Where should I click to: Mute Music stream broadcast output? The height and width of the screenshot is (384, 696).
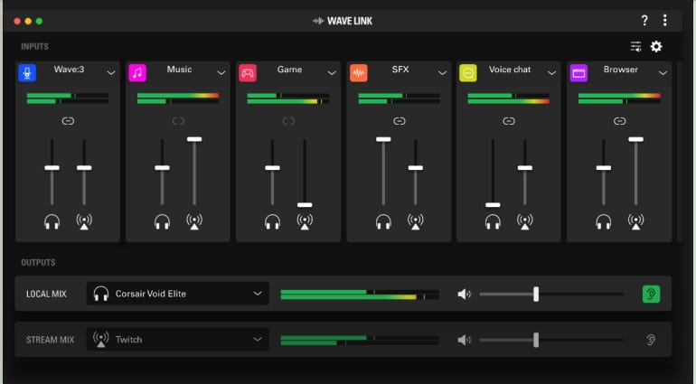pyautogui.click(x=194, y=221)
